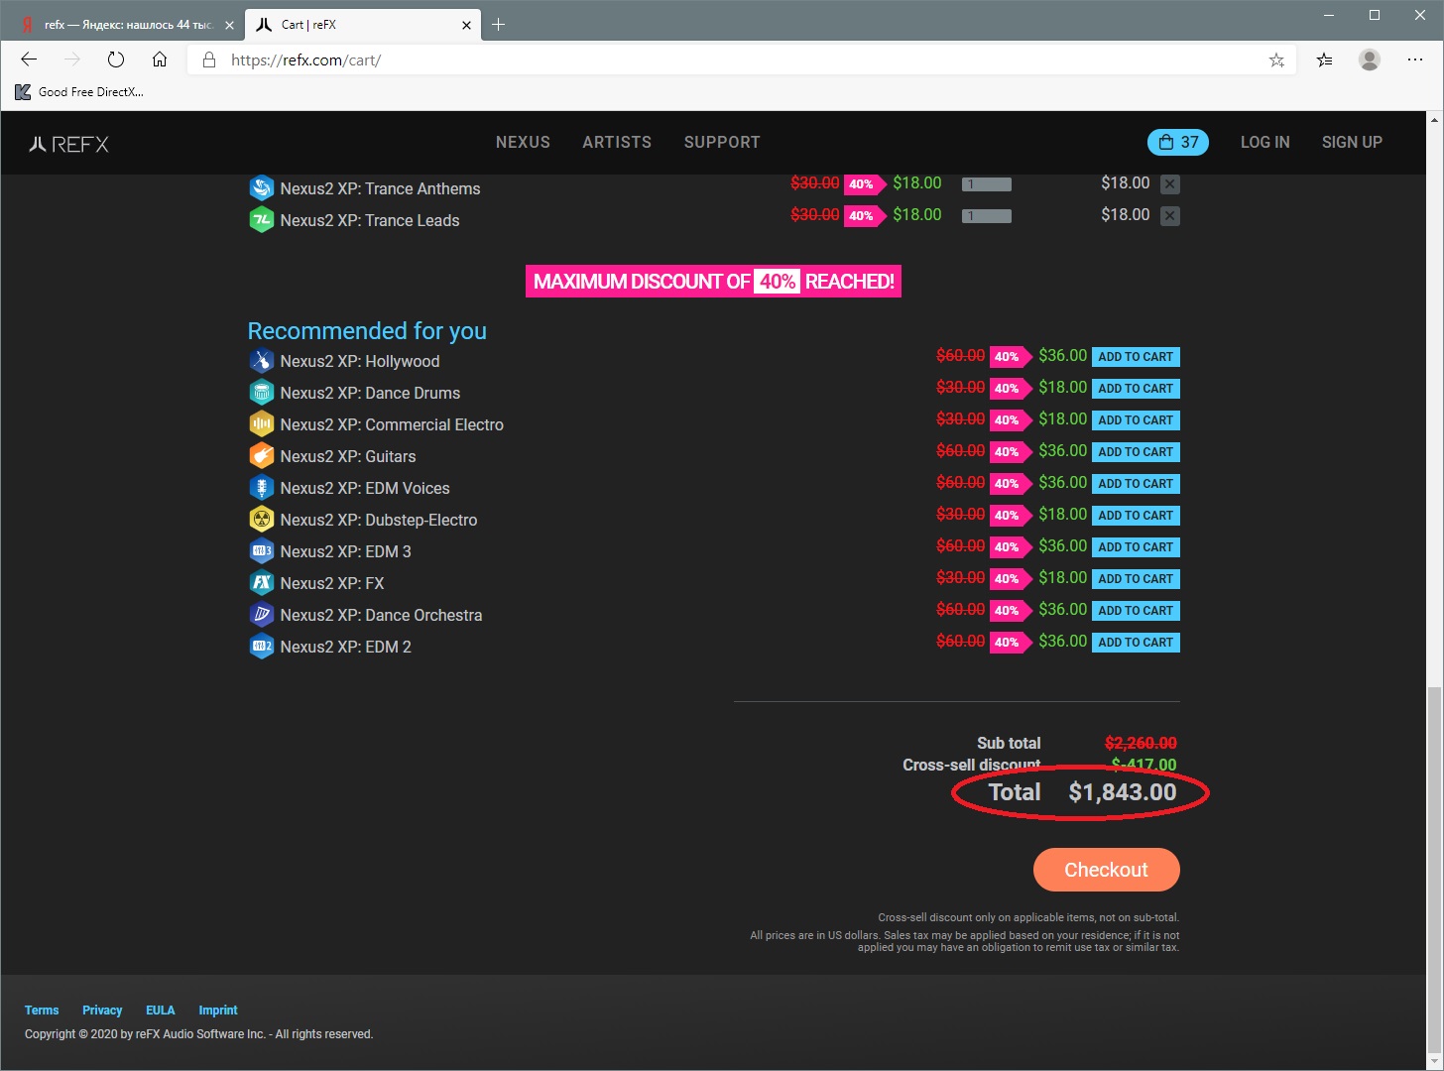Click the Total $1,843.00 amount
Viewport: 1444px width, 1071px height.
tap(1123, 792)
